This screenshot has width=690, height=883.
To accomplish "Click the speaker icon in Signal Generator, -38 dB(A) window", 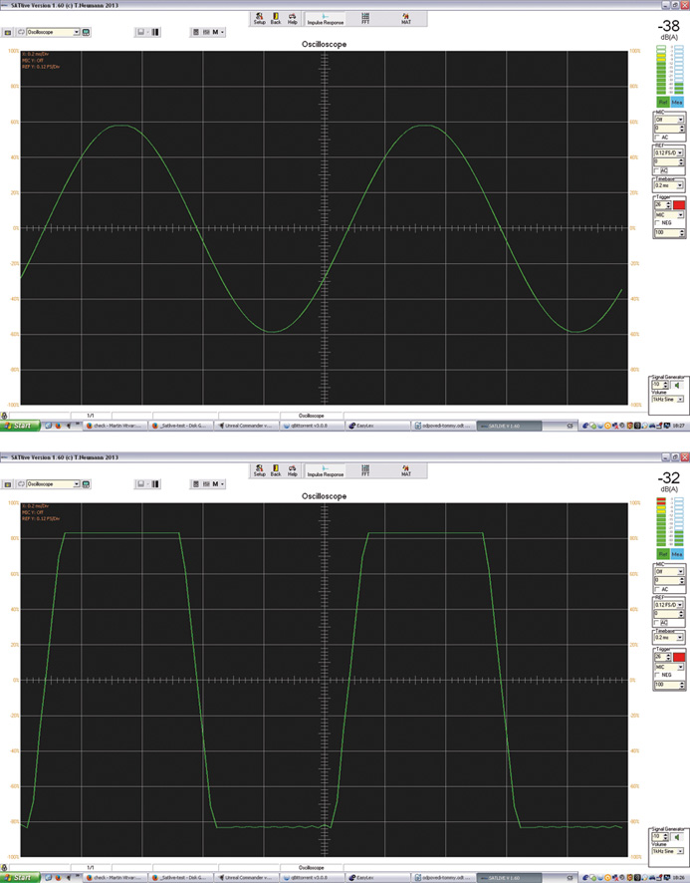I will 677,385.
